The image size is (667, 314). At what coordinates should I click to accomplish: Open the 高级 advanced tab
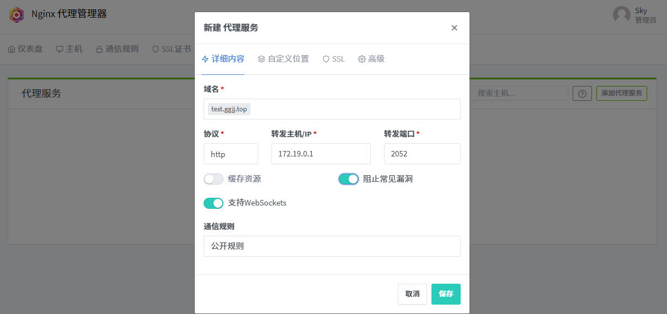click(371, 59)
